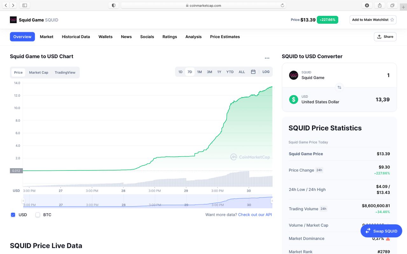Set chart range to YTD

point(230,72)
